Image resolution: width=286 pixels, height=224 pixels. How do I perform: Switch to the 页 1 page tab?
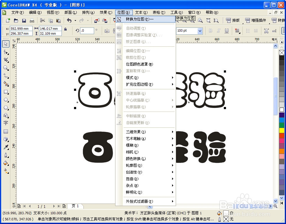pyautogui.click(x=75, y=206)
